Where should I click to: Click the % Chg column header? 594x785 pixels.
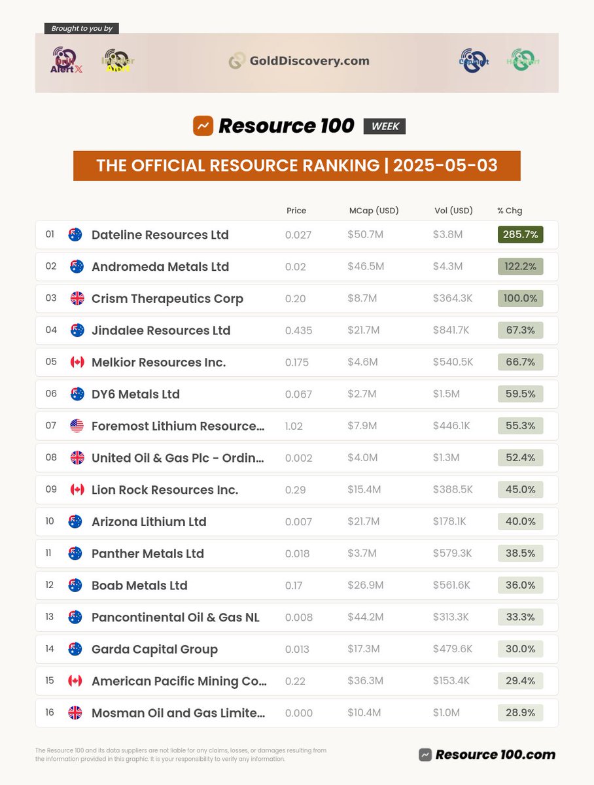click(510, 211)
